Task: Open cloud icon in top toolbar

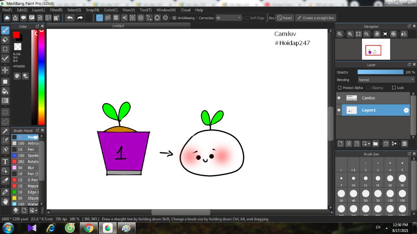Action: pos(7,18)
